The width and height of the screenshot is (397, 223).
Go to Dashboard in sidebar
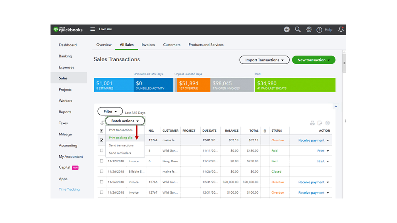tap(68, 45)
